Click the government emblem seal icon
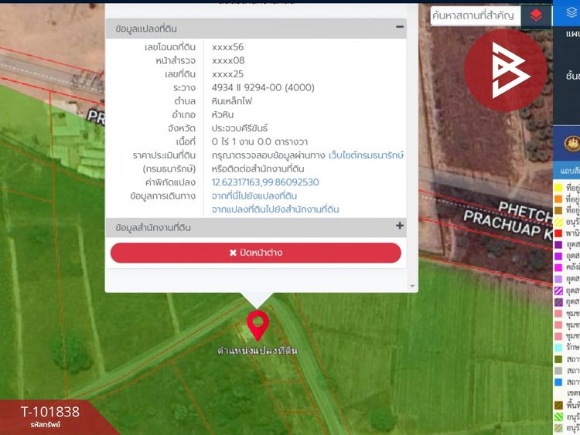 coord(571,144)
